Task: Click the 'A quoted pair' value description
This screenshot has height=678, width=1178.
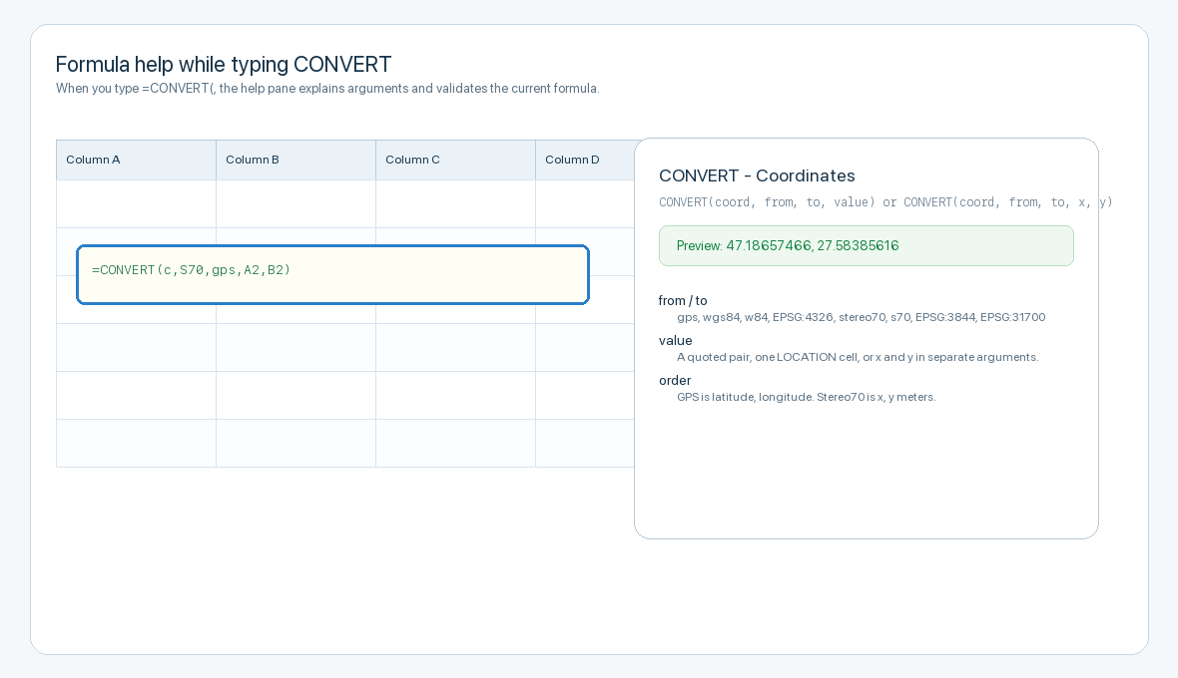Action: (858, 357)
